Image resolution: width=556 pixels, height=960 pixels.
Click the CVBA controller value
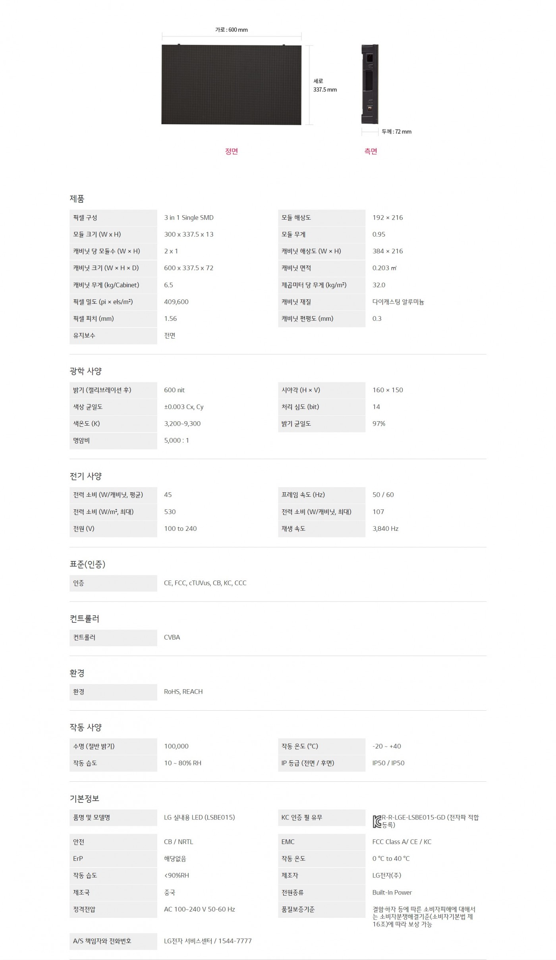pos(172,637)
